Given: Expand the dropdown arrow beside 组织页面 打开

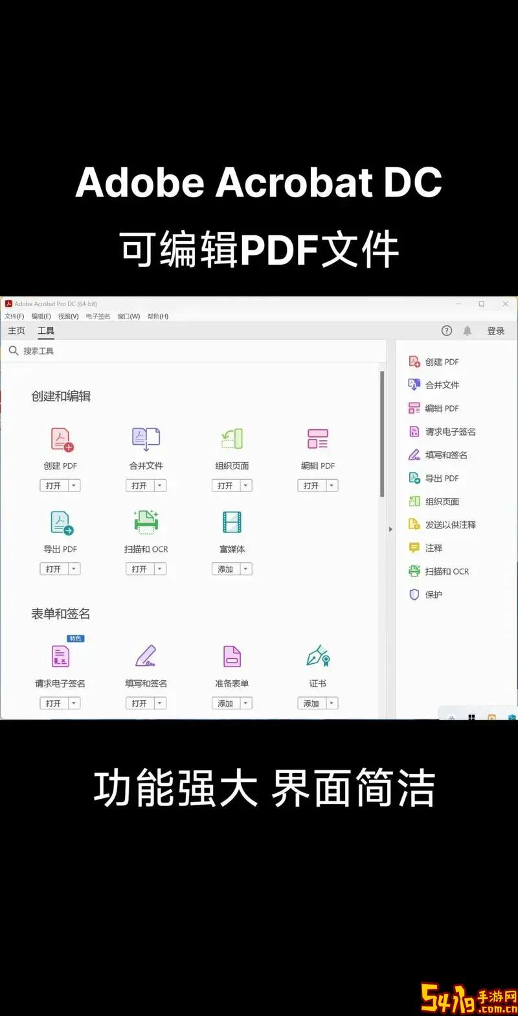Looking at the screenshot, I should coord(246,486).
